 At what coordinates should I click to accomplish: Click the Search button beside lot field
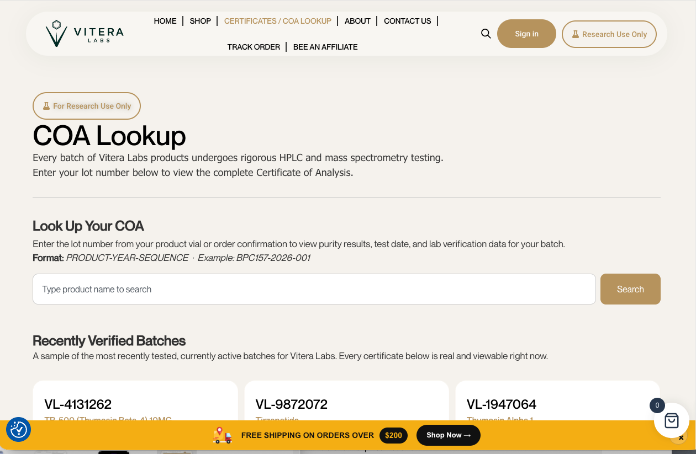pos(630,289)
